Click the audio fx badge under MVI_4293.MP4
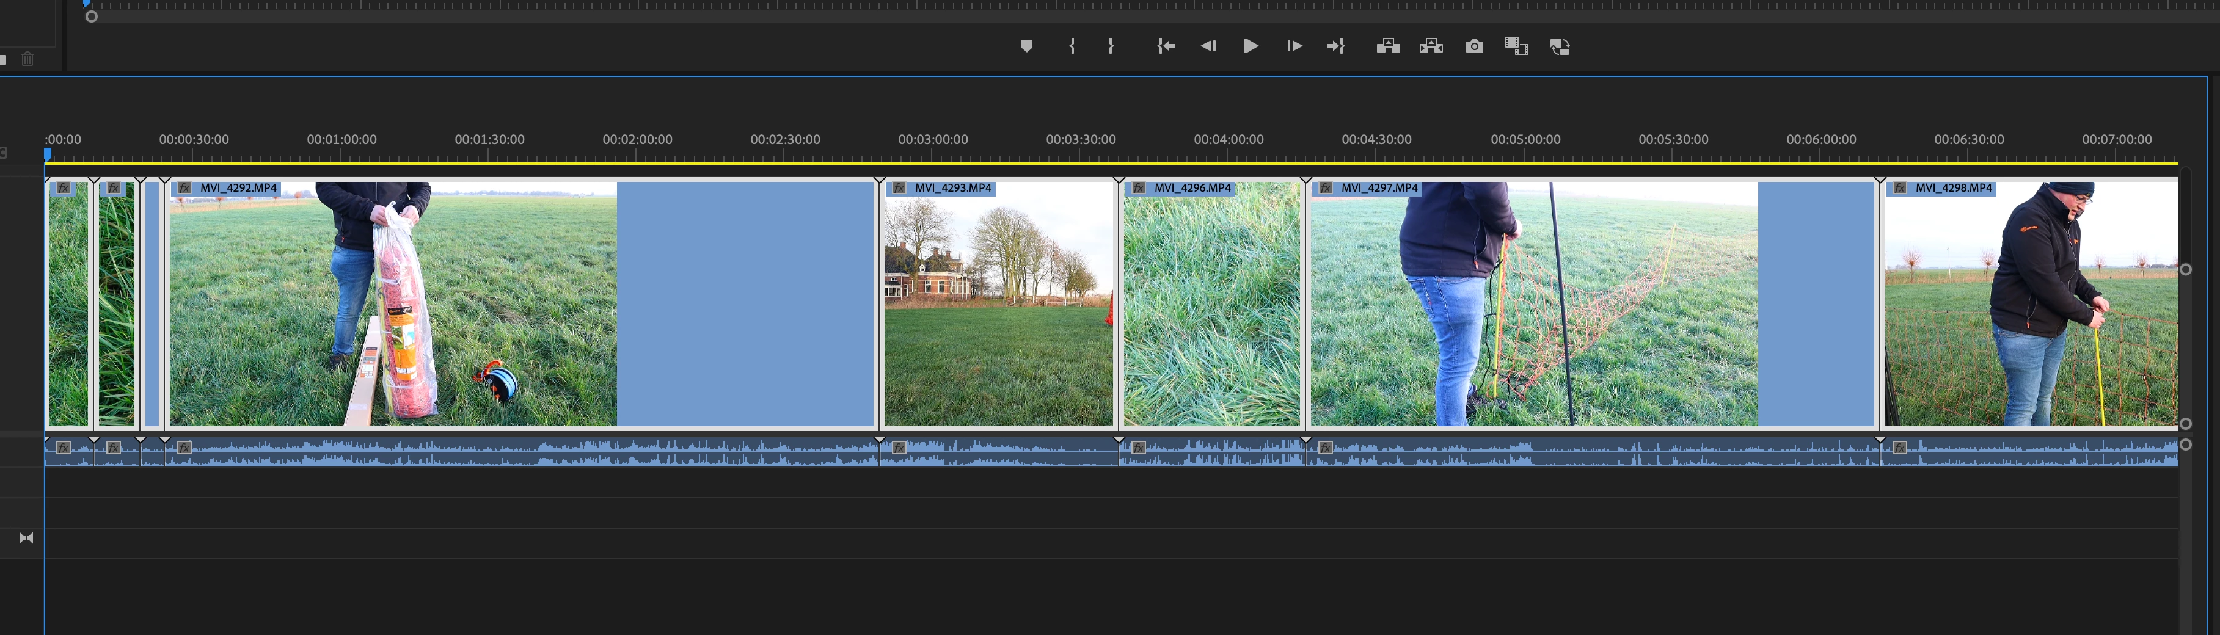This screenshot has height=635, width=2220. tap(899, 448)
